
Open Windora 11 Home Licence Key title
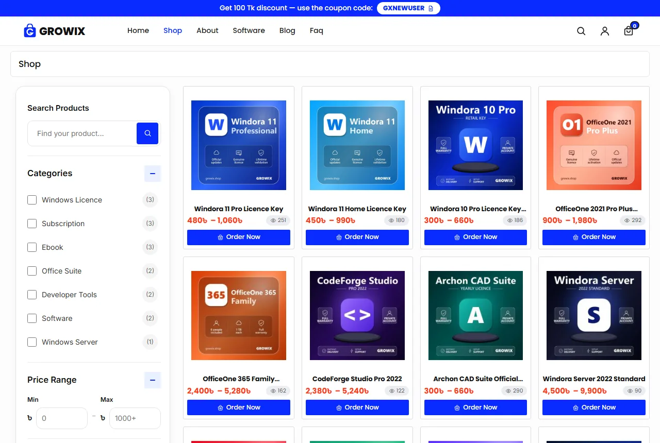click(357, 209)
